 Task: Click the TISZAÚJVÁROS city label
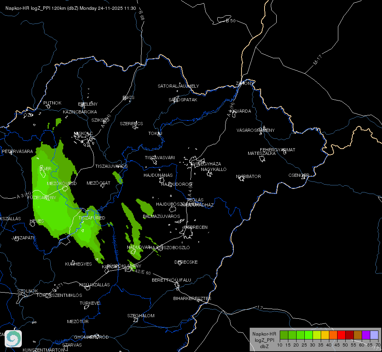(x=111, y=166)
